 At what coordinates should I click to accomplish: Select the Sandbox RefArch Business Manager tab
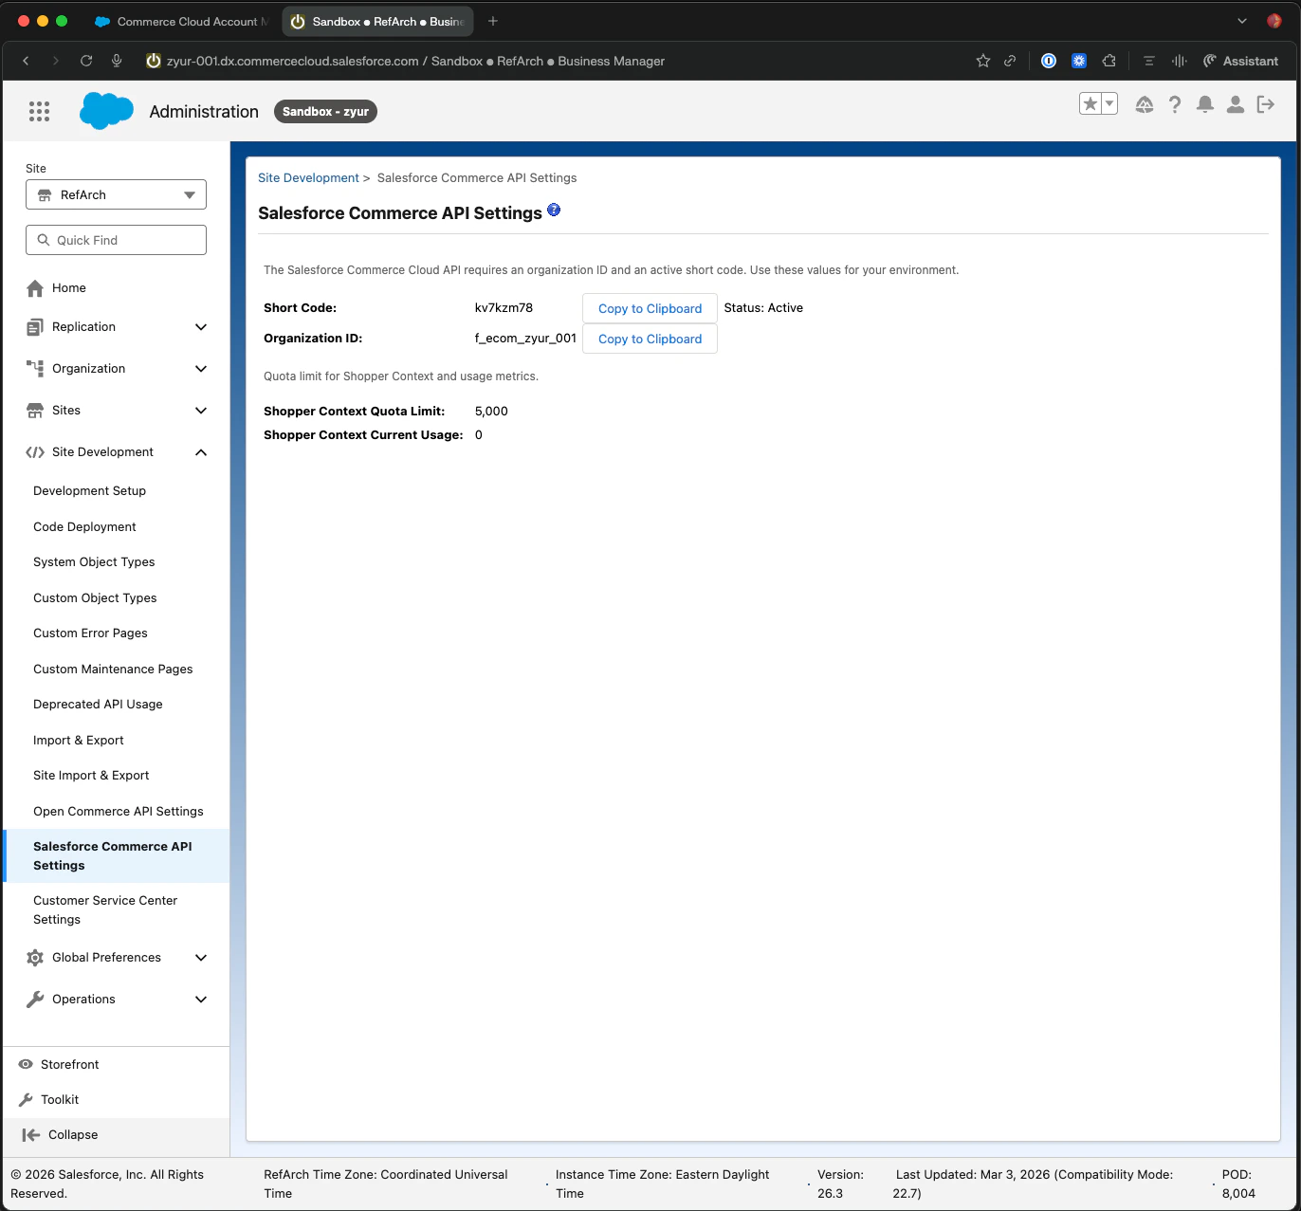(x=377, y=21)
